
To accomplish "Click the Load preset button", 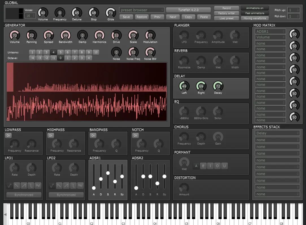I will click(226, 18).
